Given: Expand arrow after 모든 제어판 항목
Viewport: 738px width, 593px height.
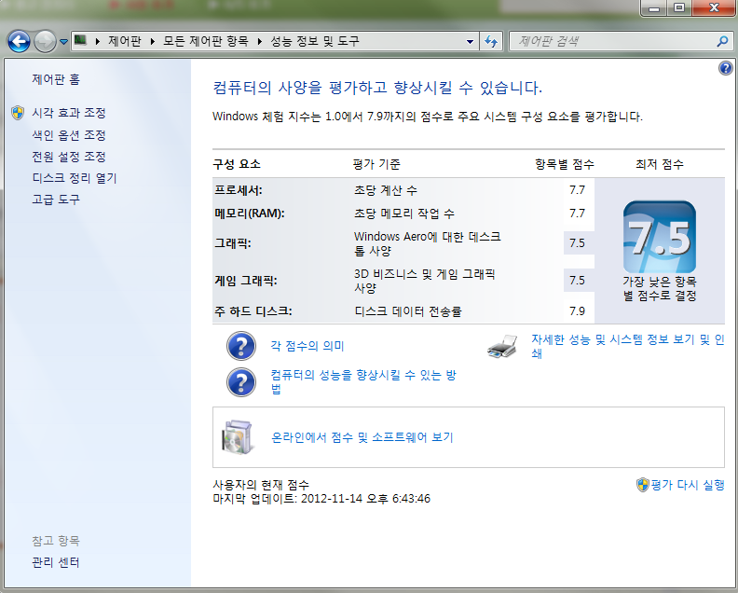Looking at the screenshot, I should tap(259, 41).
